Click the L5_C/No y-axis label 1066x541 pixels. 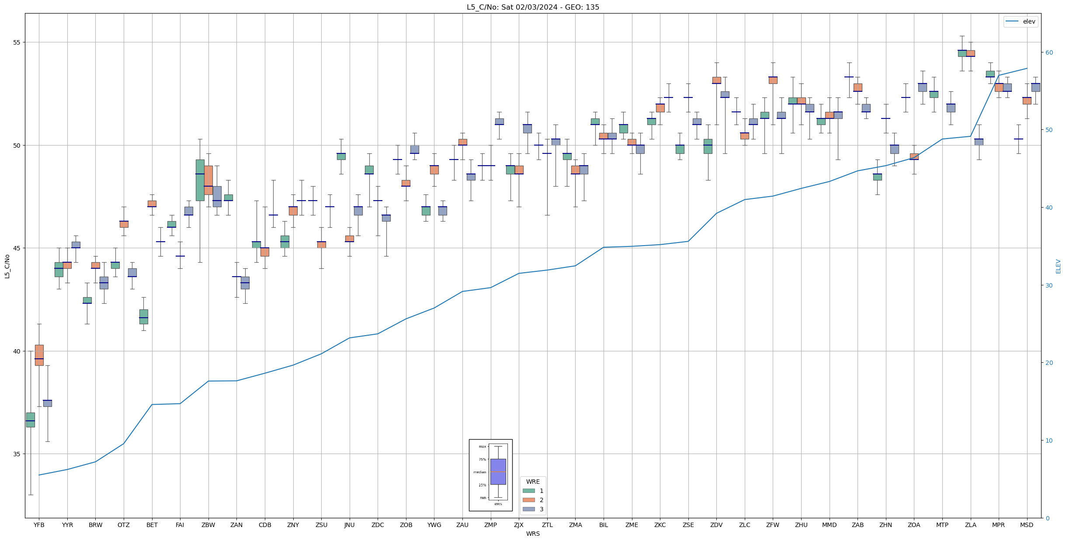[7, 266]
